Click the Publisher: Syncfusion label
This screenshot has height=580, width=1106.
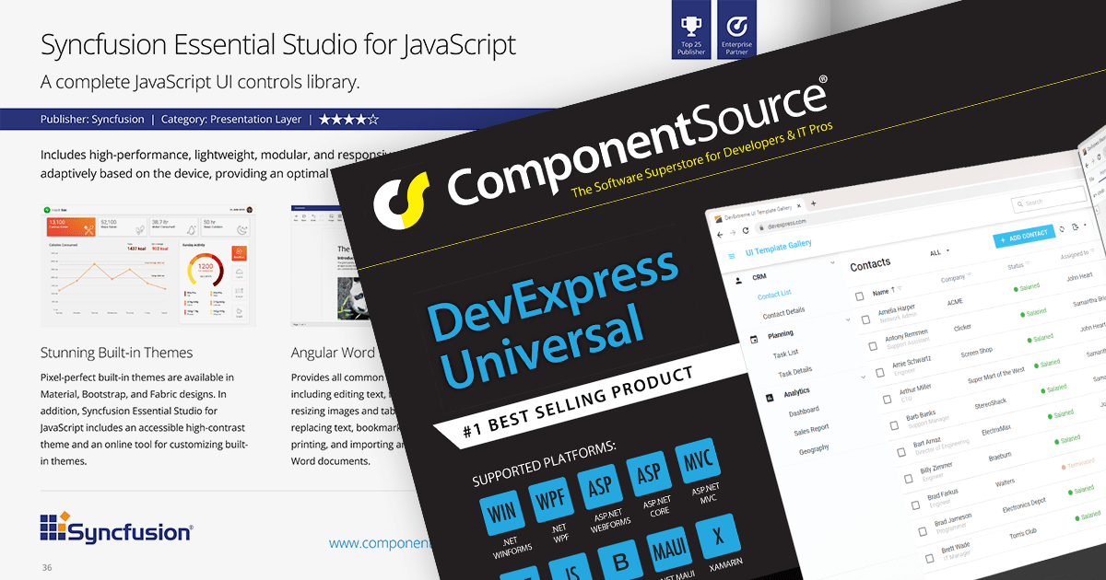[92, 119]
